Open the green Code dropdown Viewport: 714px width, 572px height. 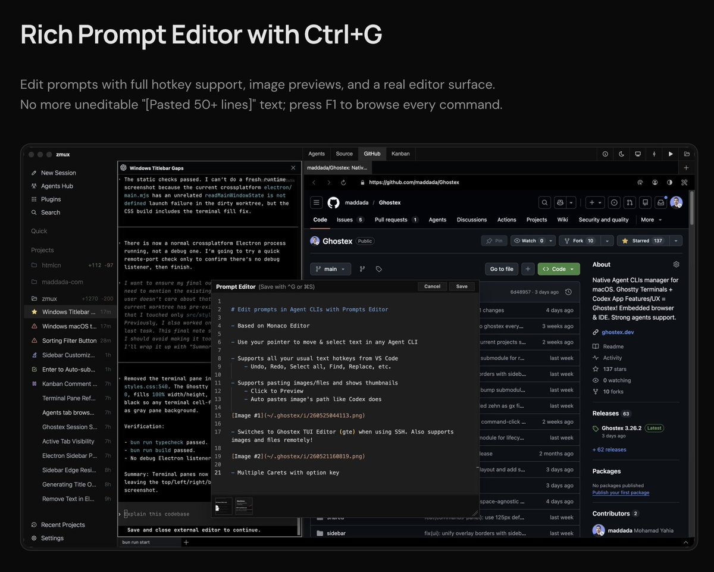pos(559,269)
